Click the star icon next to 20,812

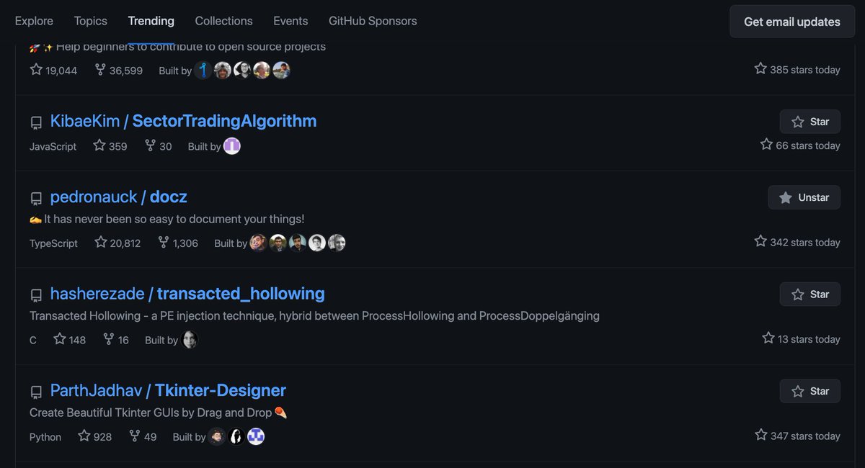[x=100, y=243]
